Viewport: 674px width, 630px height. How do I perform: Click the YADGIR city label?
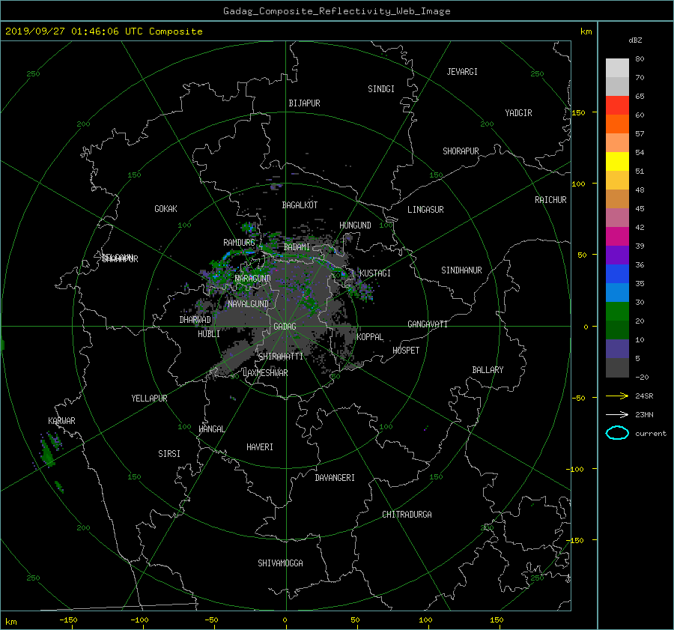518,113
